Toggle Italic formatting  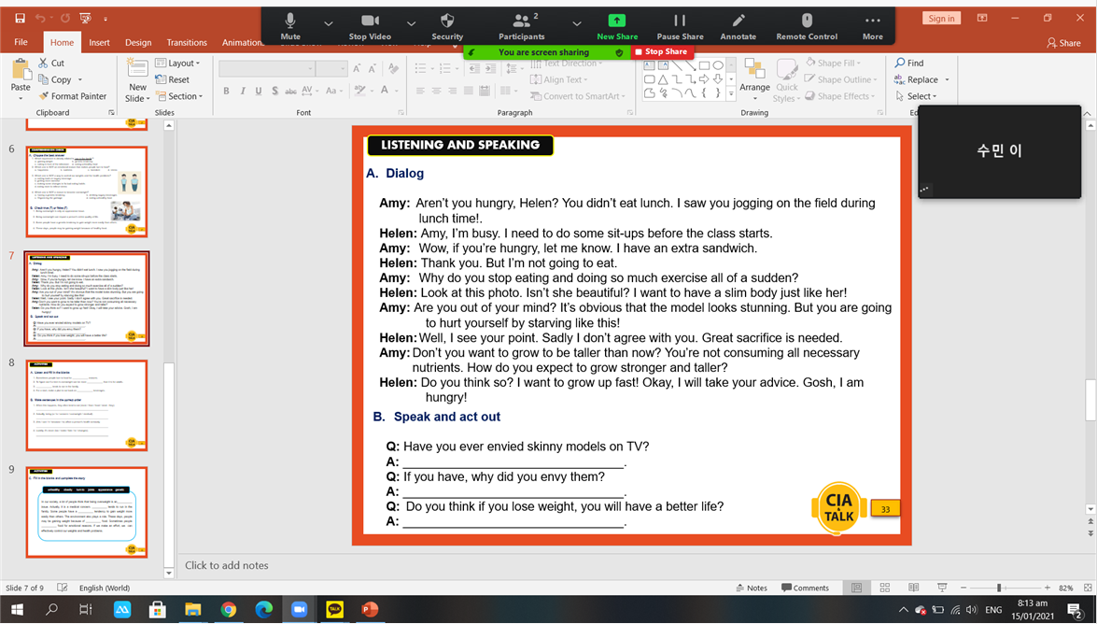pos(242,91)
